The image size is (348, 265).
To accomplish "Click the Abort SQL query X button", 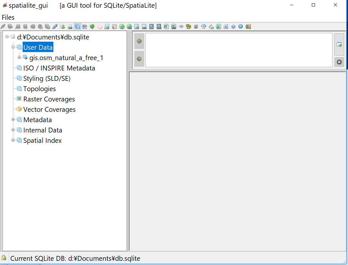I will pos(339,62).
